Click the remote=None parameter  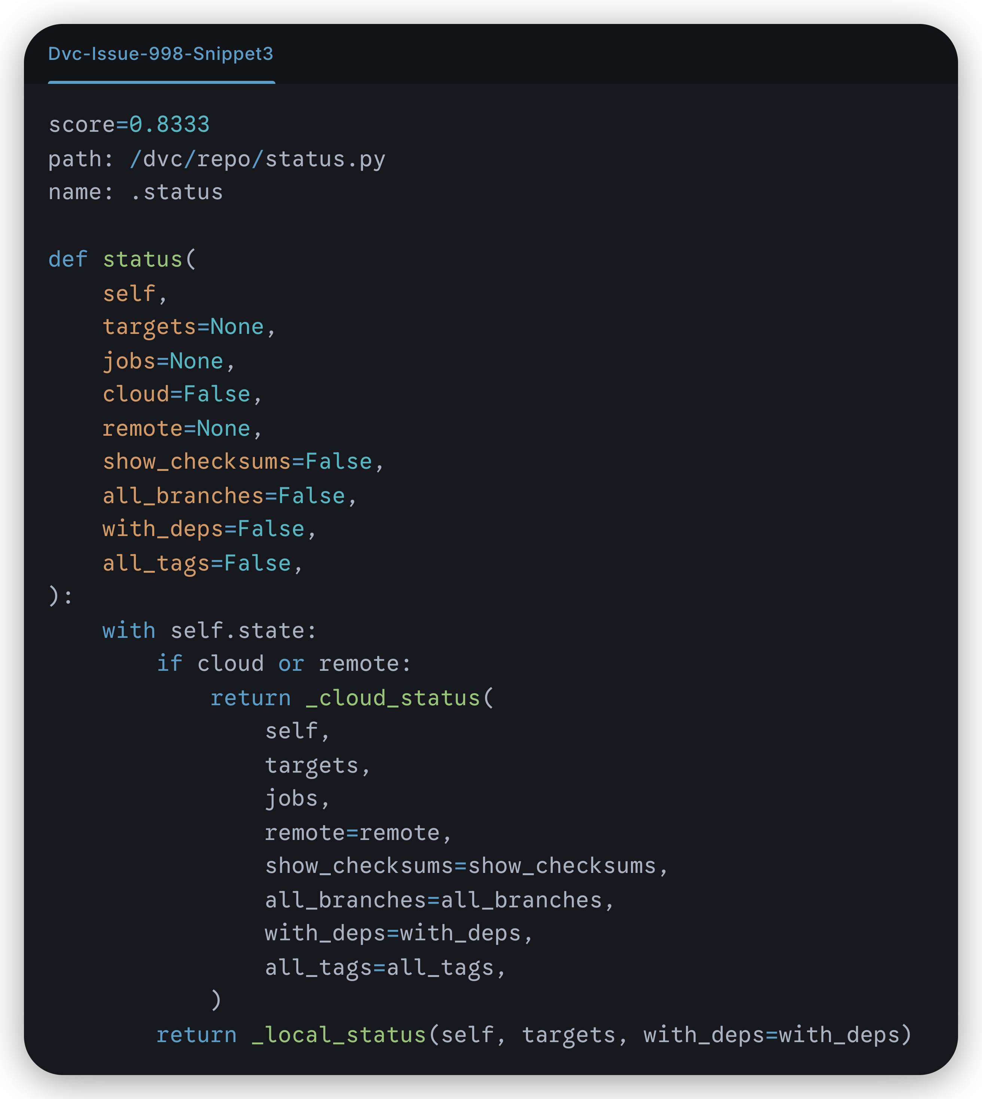176,429
